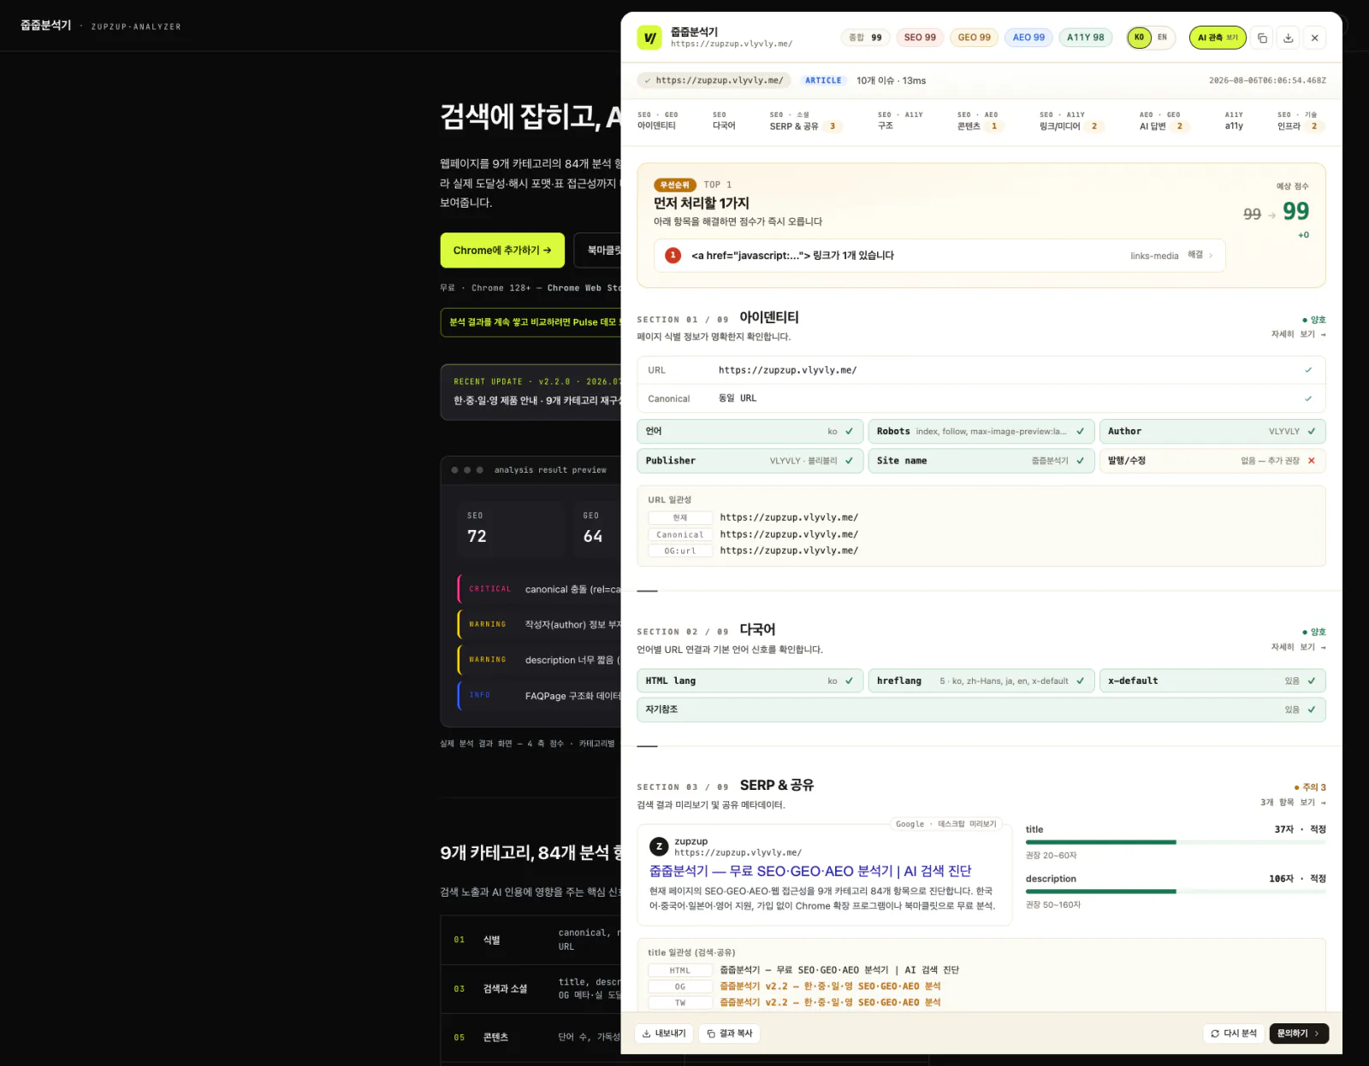The width and height of the screenshot is (1369, 1066).
Task: Click the OG:url row in URL 일관성
Action: pos(753,551)
